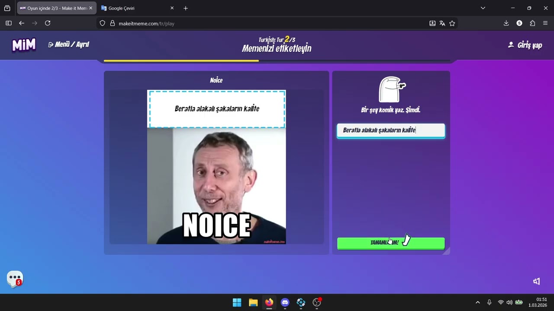Screen dimensions: 554x311
Task: Open Discord from the taskbar
Action: pos(285,302)
